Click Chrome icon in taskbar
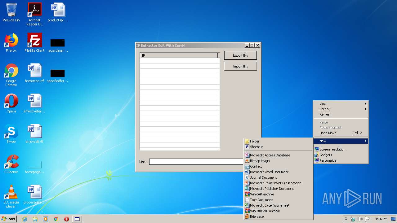 56,219
